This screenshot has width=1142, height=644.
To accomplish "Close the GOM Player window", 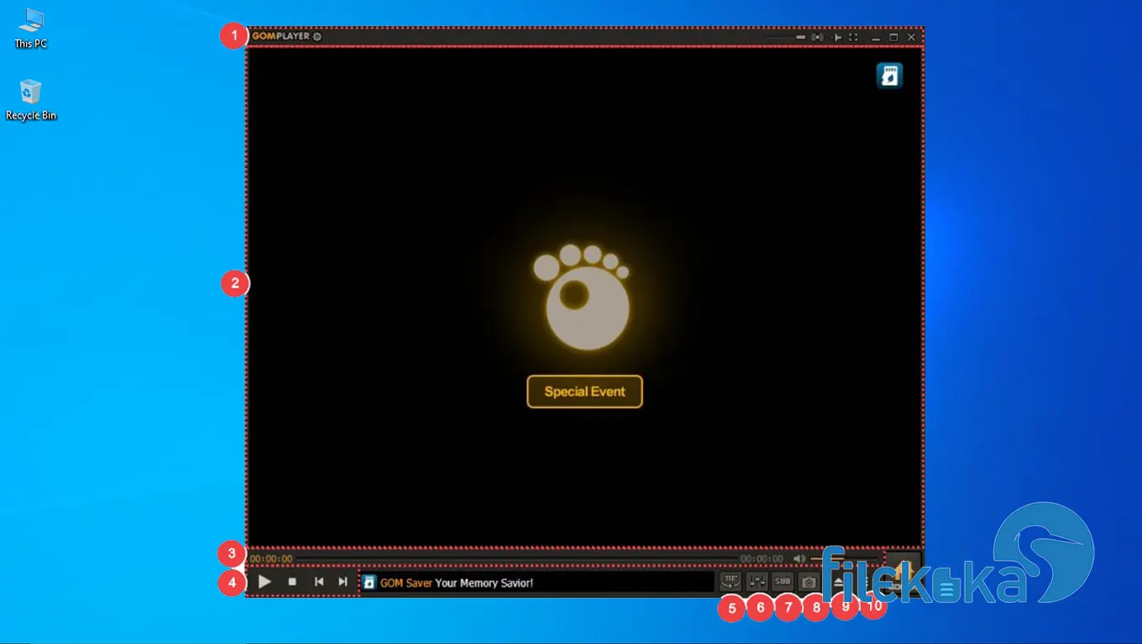I will (911, 38).
